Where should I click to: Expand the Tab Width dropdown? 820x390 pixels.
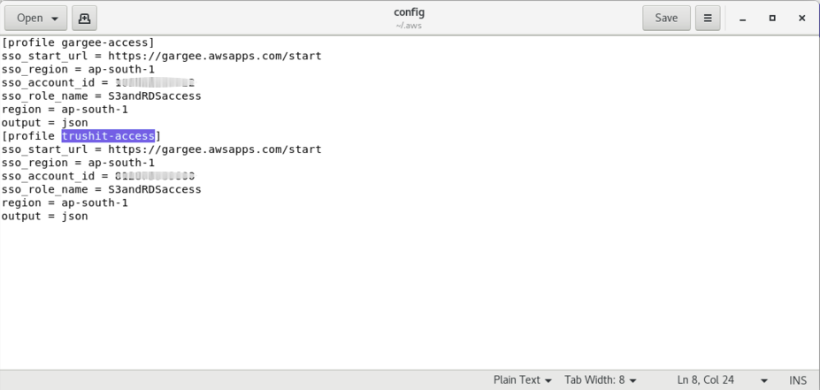[x=601, y=380]
